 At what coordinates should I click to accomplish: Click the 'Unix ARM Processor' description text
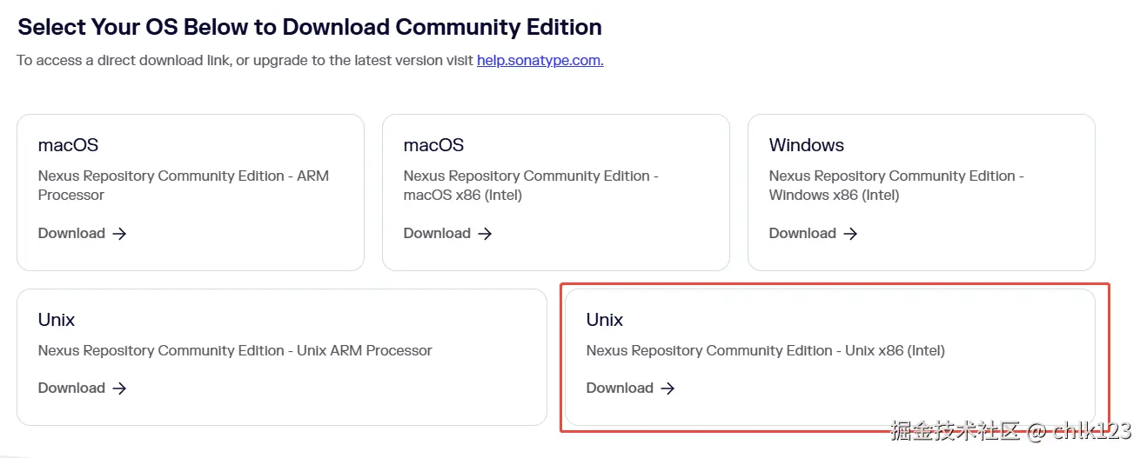pyautogui.click(x=365, y=351)
